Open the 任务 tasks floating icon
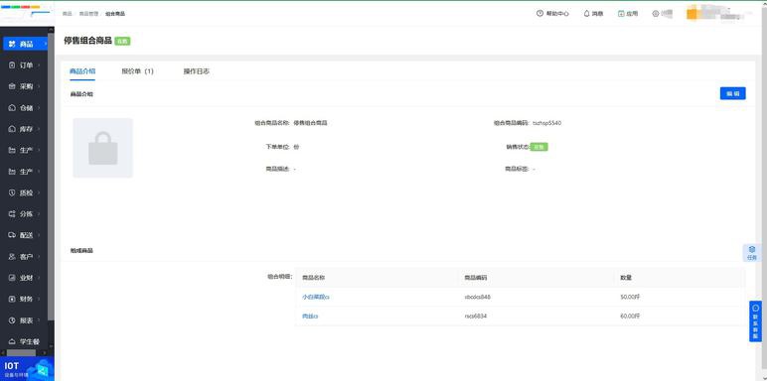The image size is (767, 381). point(752,250)
